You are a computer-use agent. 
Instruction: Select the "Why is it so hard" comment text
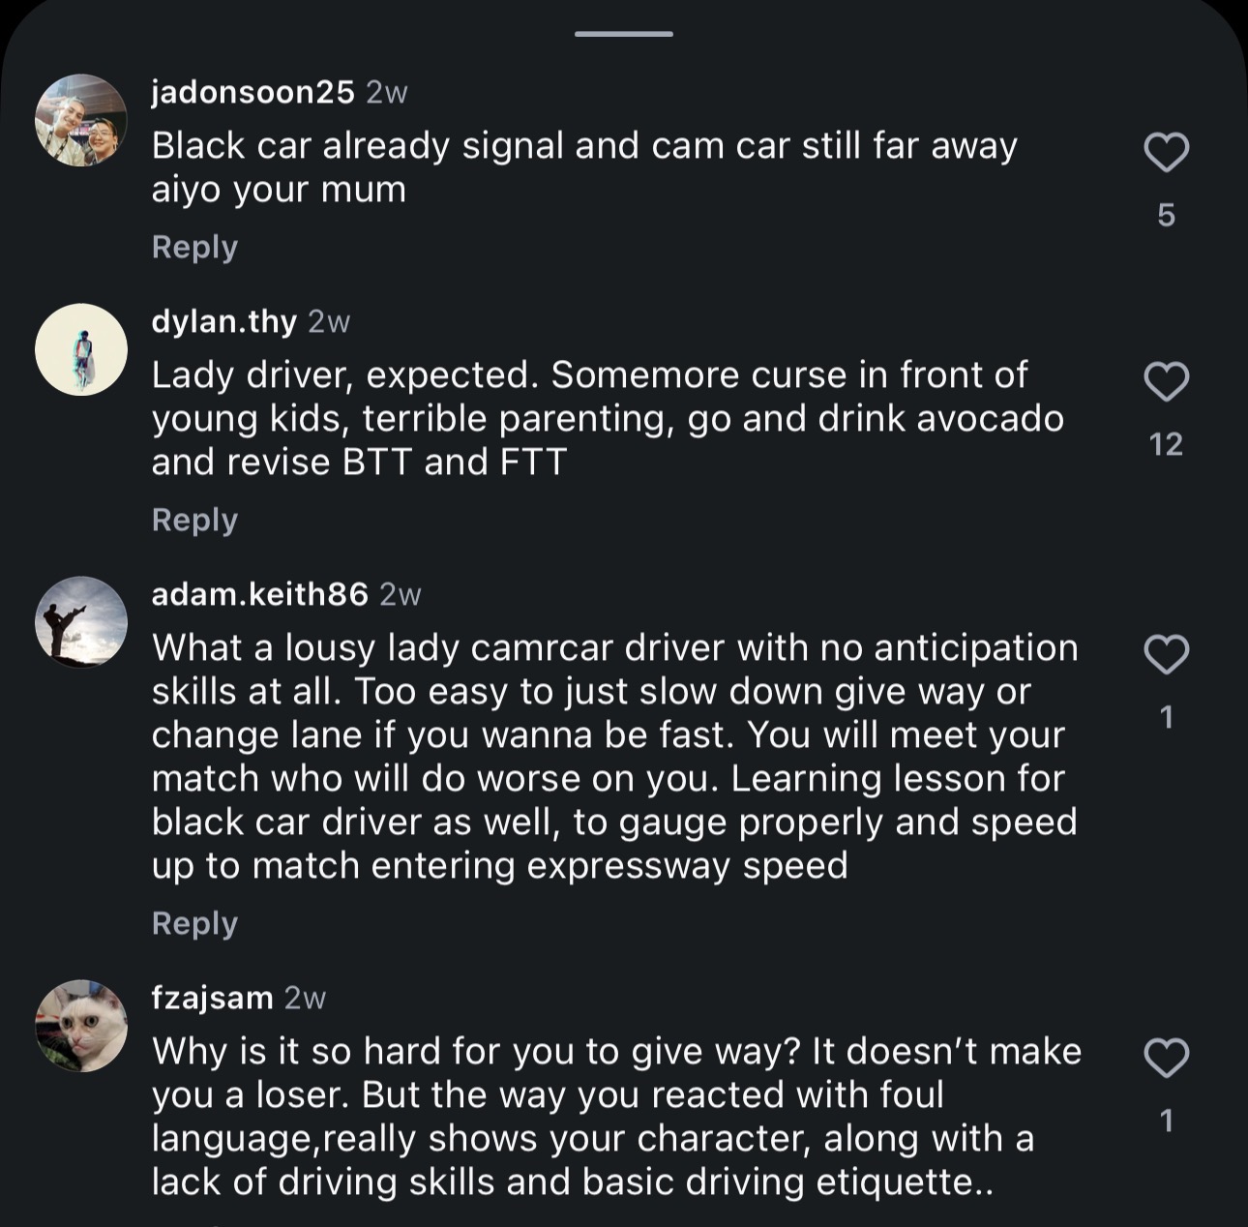616,1116
